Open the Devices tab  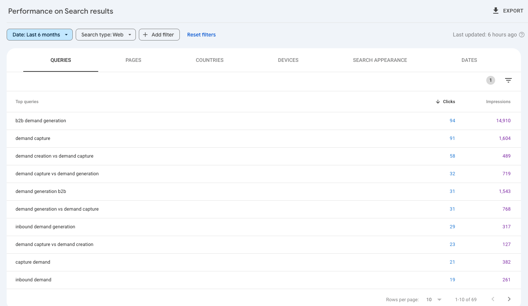pyautogui.click(x=288, y=60)
